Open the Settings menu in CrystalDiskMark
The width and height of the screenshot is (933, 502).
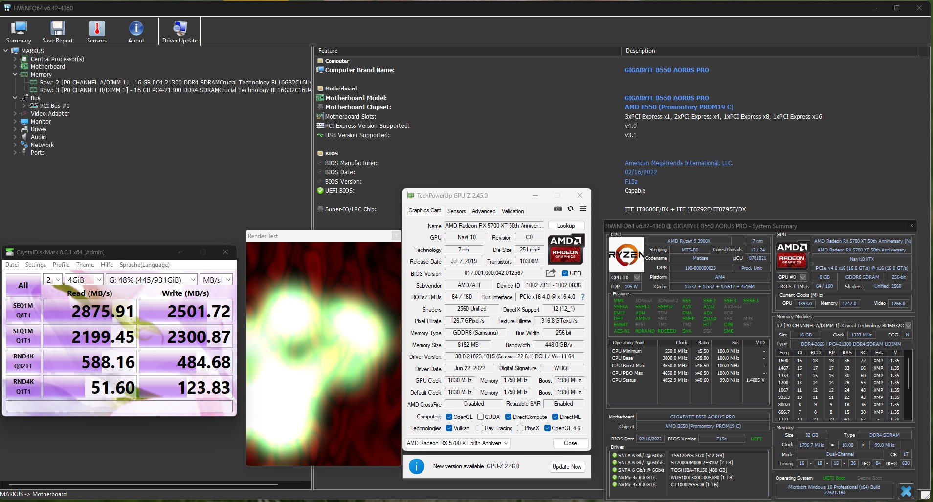(36, 265)
